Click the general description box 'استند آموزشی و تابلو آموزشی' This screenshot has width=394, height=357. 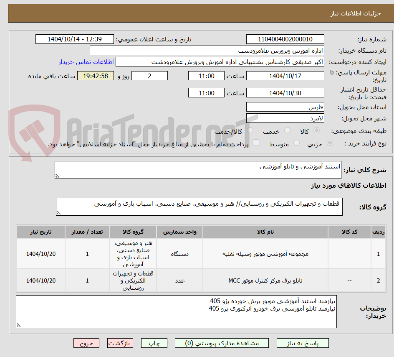[198, 170]
